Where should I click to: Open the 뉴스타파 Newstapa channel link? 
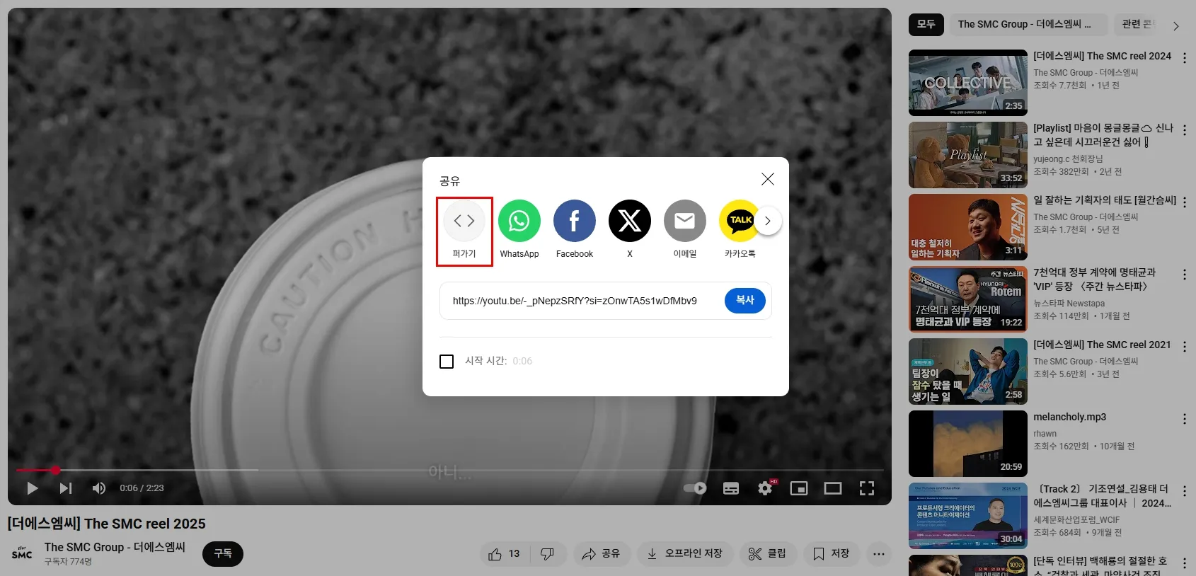(x=1069, y=304)
